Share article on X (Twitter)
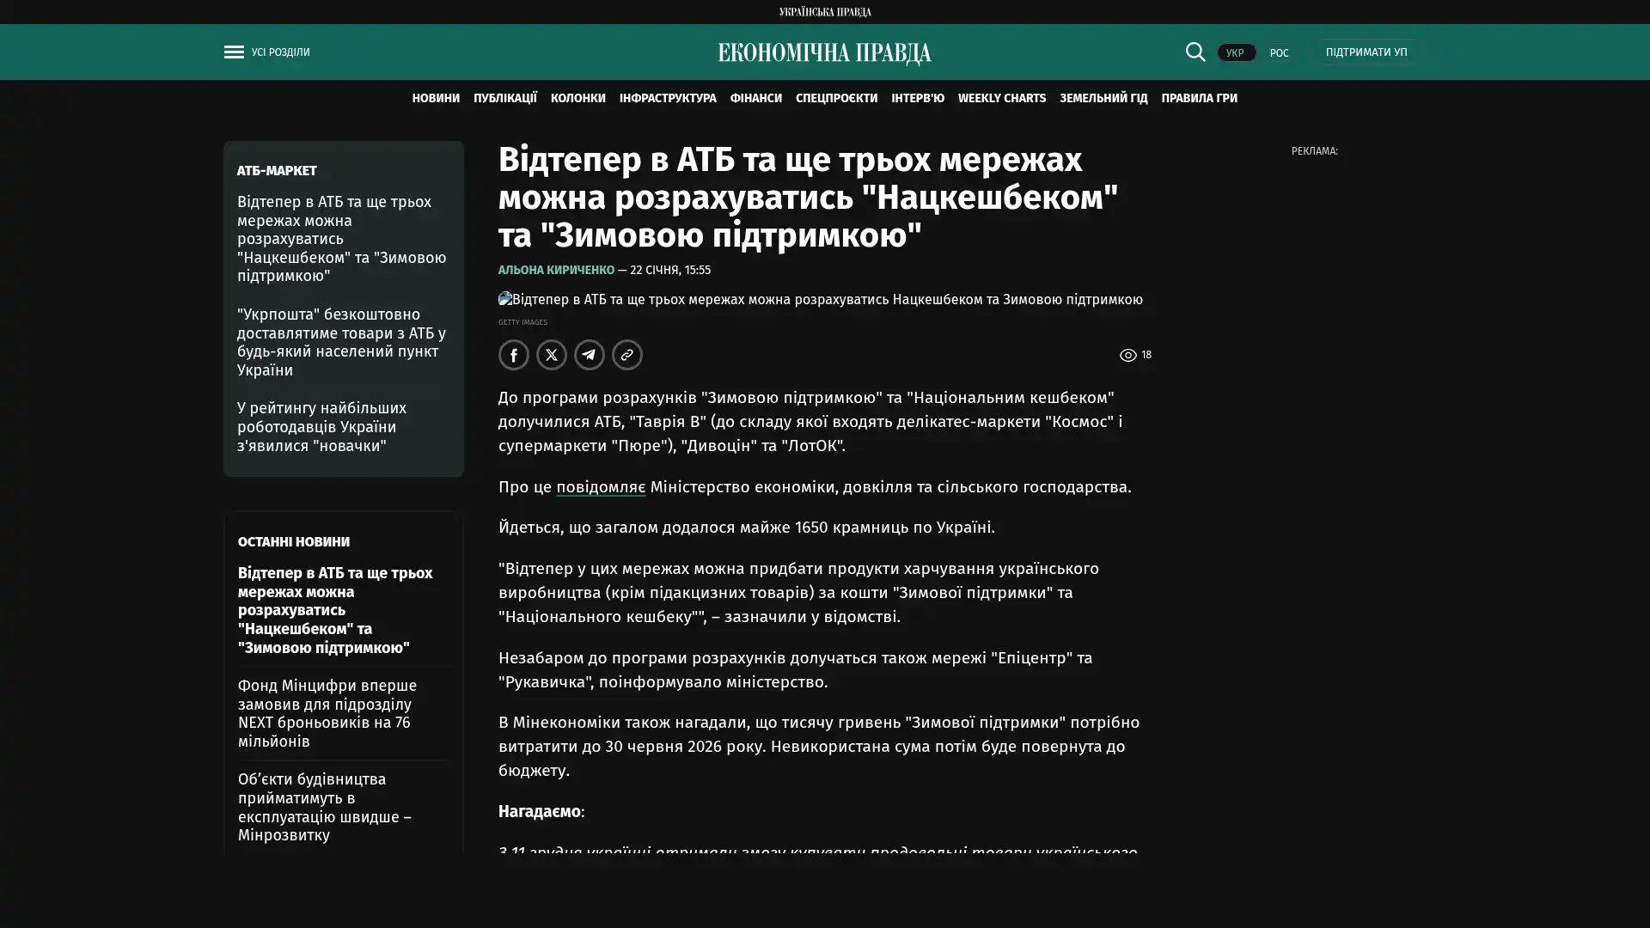The image size is (1650, 928). click(x=552, y=355)
